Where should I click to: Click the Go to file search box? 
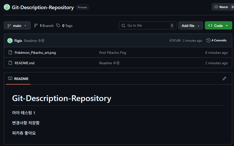[x=147, y=25]
